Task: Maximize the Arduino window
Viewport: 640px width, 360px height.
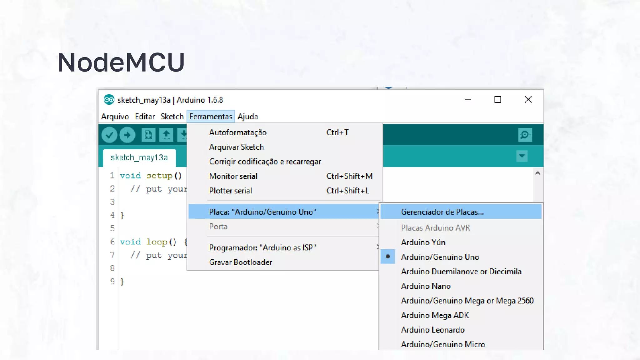Action: 498,100
